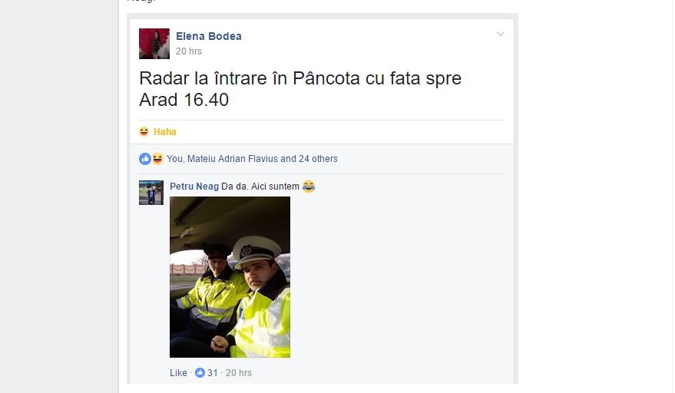Click the blue Like reaction icon in summary

[145, 159]
